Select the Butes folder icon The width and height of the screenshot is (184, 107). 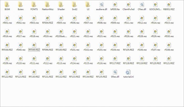click(21, 5)
